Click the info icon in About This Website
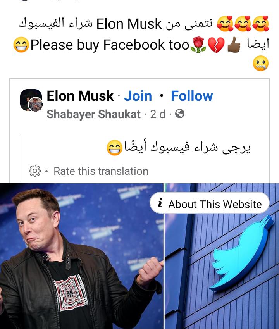The height and width of the screenshot is (329, 279). pyautogui.click(x=160, y=203)
